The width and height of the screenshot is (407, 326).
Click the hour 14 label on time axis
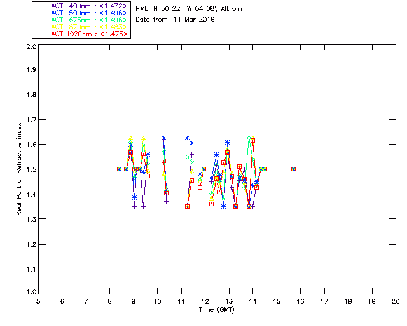pos(253,302)
